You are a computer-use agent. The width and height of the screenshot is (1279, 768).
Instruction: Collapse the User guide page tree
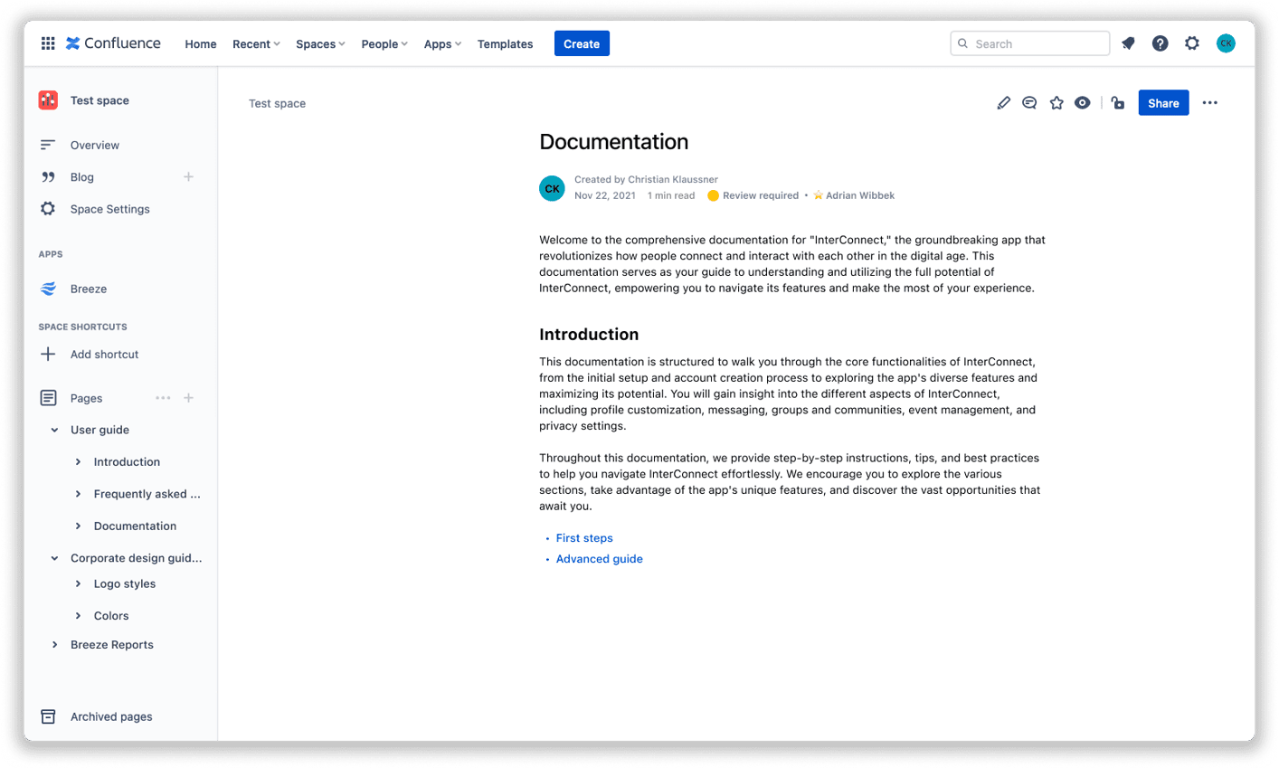[x=54, y=430]
